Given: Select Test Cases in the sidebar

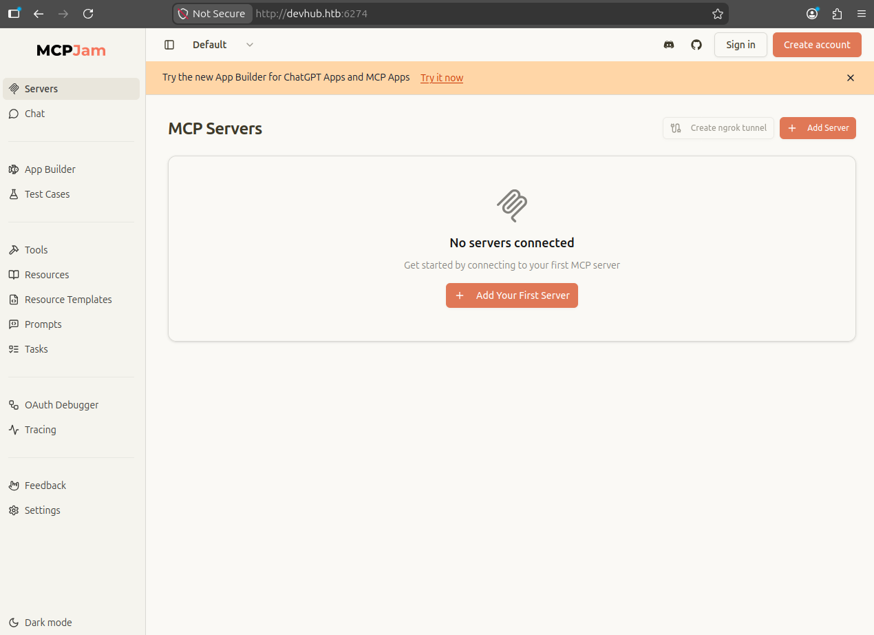Looking at the screenshot, I should 72,194.
